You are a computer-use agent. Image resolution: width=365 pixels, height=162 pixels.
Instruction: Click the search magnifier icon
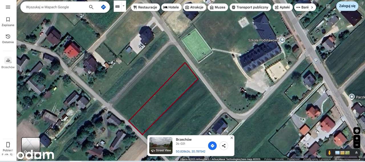pyautogui.click(x=91, y=7)
